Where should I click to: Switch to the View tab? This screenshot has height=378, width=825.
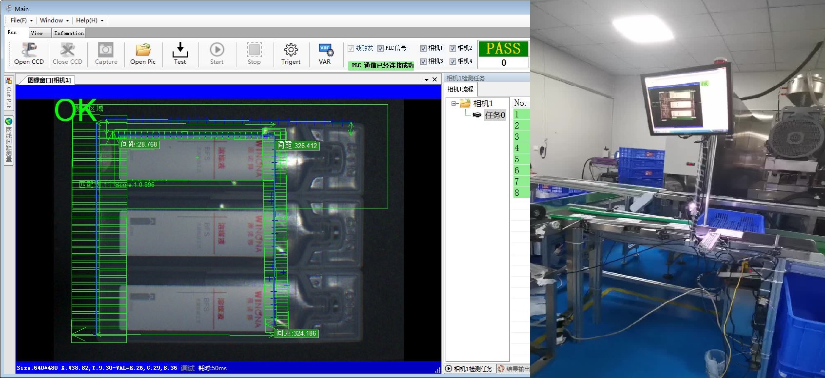tap(37, 33)
